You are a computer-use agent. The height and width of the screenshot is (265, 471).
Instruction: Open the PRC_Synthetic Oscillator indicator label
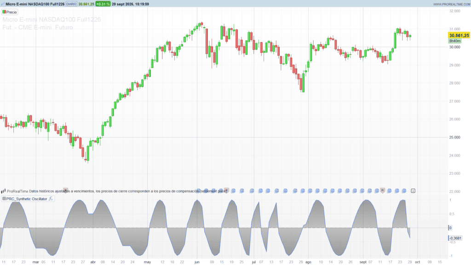point(27,199)
